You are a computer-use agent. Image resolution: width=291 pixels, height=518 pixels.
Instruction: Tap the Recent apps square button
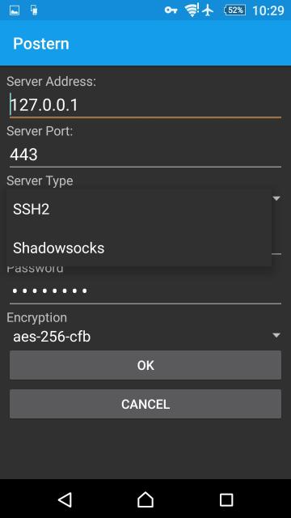pos(226,500)
